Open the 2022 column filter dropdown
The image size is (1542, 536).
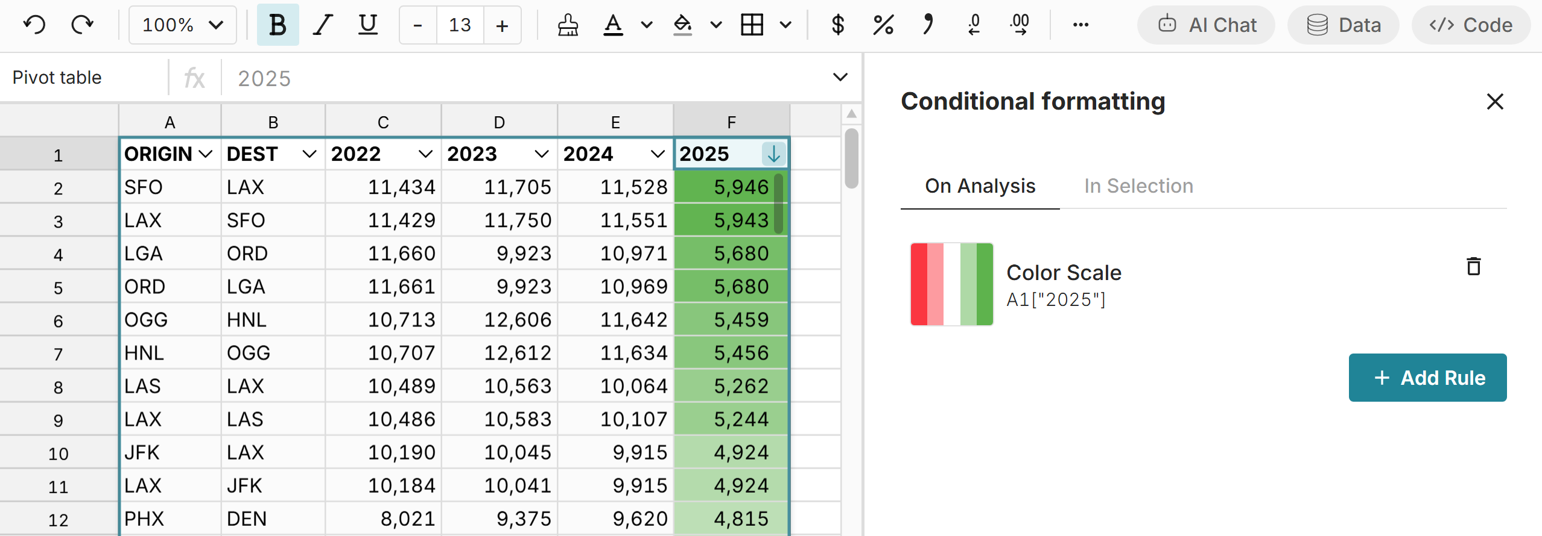pos(425,154)
